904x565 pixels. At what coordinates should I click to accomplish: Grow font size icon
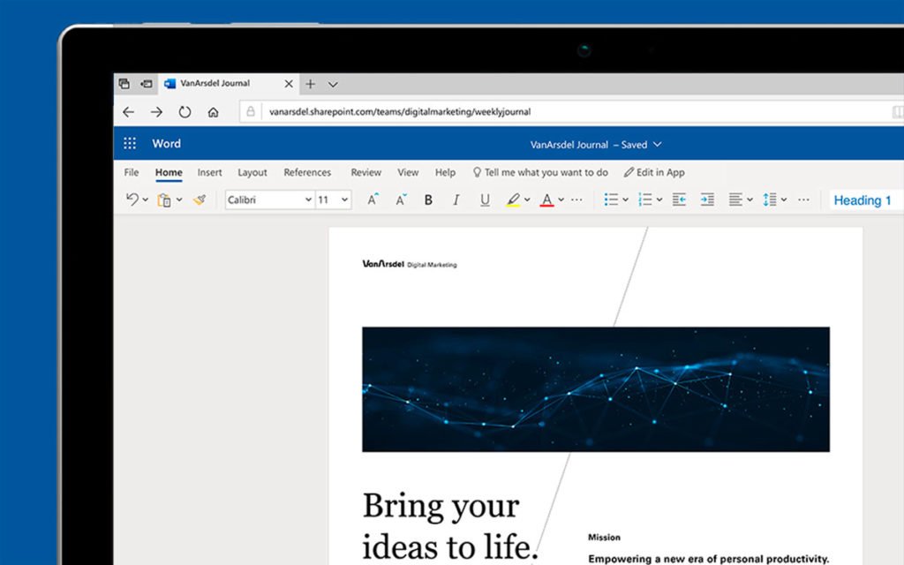tap(373, 200)
